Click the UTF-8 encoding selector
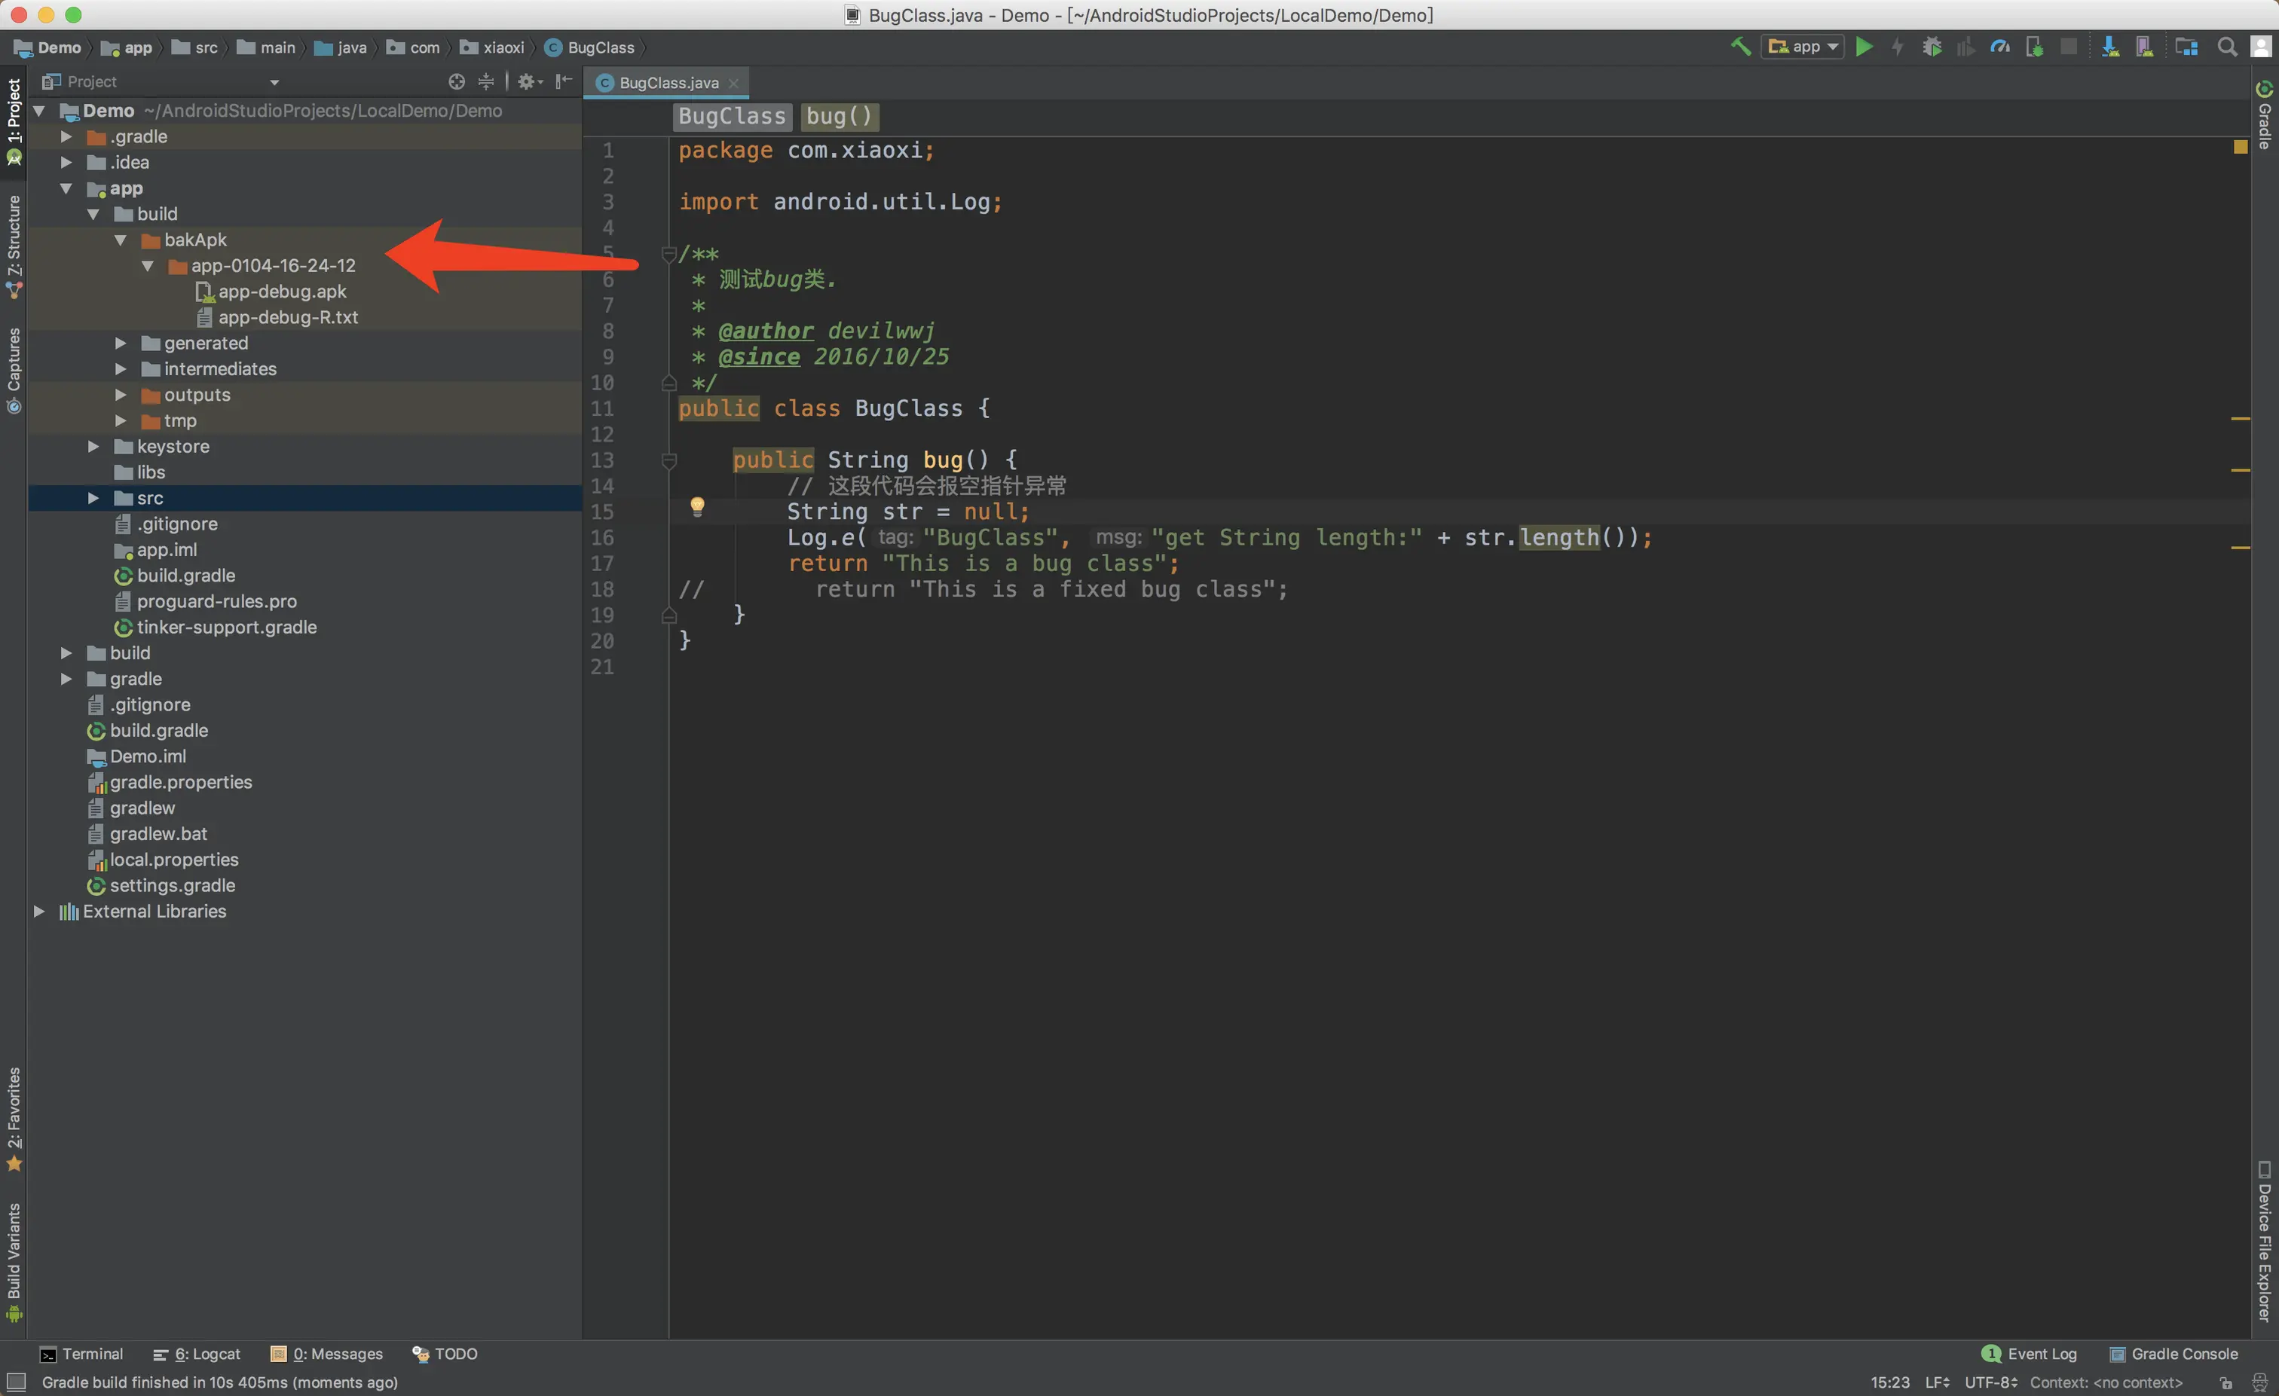The height and width of the screenshot is (1396, 2279). [1990, 1382]
